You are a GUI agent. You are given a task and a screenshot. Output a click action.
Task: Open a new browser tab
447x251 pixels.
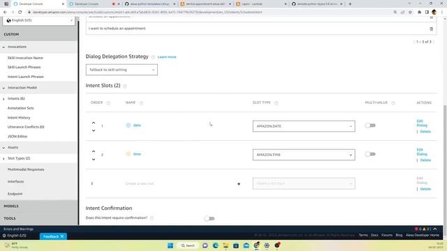pyautogui.click(x=350, y=4)
